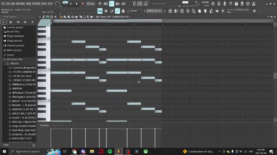
Task: Disable the highlighted recording countdown toggle
Action: click(112, 3)
